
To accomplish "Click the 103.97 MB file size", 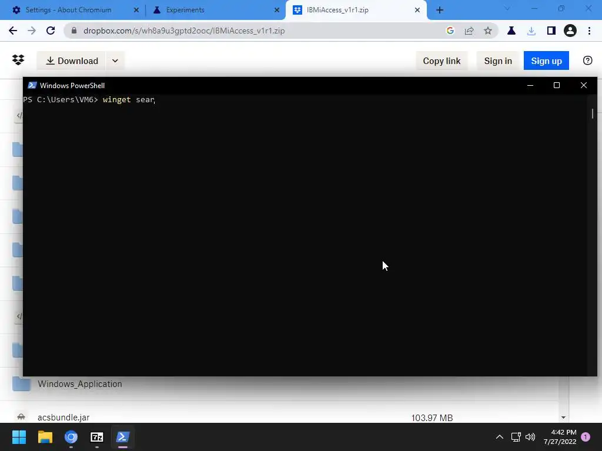I will (432, 418).
